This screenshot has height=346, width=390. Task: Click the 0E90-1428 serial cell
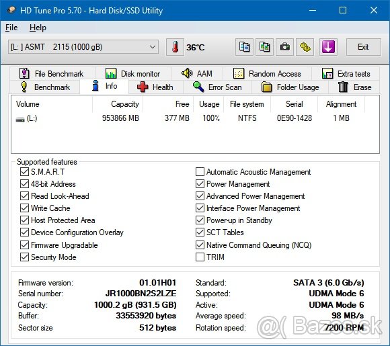tap(295, 118)
